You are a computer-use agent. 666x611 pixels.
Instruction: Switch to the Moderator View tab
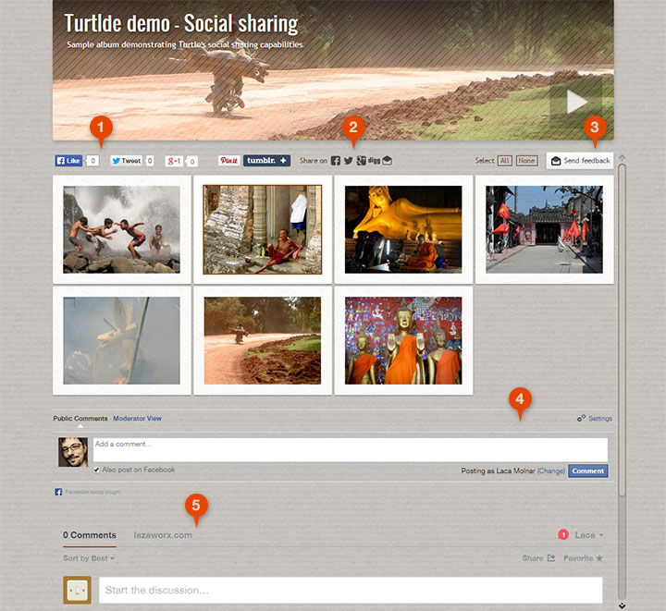(x=137, y=419)
